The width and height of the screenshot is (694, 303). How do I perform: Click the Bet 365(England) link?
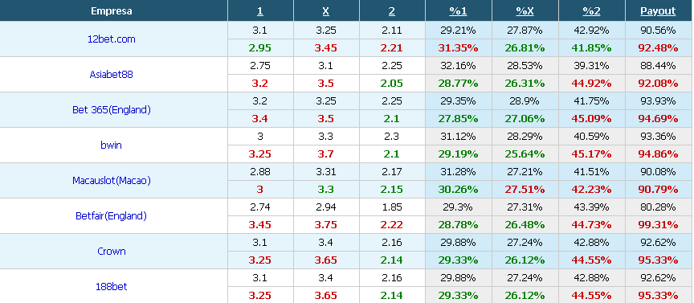(112, 110)
